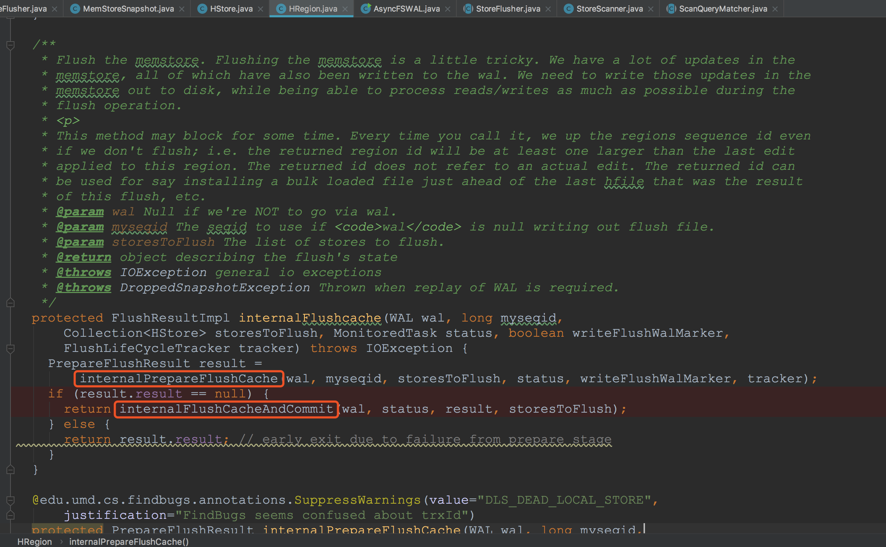Click internalPrepareFlushCache() breadcrumb item

(129, 542)
